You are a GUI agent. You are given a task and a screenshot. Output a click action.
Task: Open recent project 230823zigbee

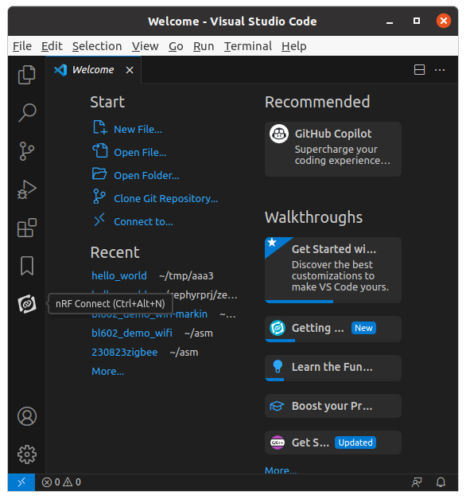pyautogui.click(x=124, y=353)
